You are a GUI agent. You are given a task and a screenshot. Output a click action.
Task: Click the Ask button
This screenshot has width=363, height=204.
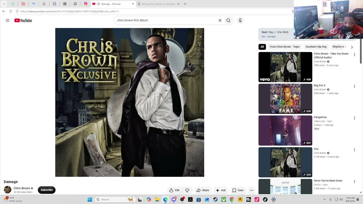(x=221, y=190)
